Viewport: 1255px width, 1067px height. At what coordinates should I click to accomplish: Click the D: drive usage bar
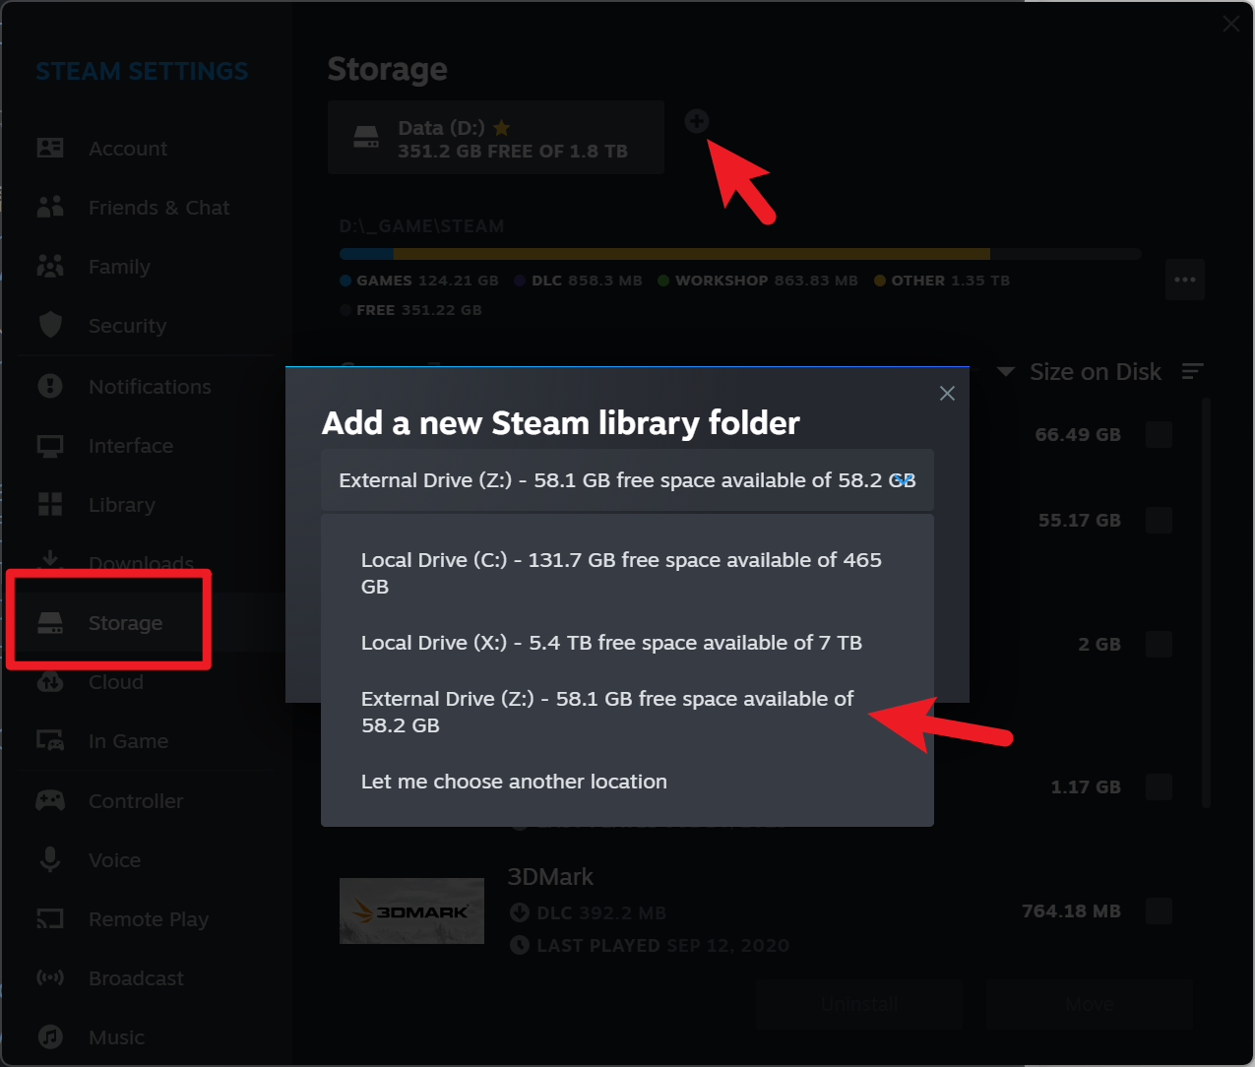739,254
